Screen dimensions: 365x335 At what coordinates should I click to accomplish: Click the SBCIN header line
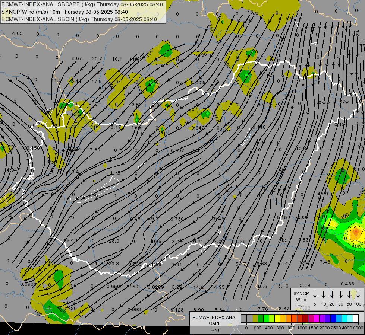(79, 19)
